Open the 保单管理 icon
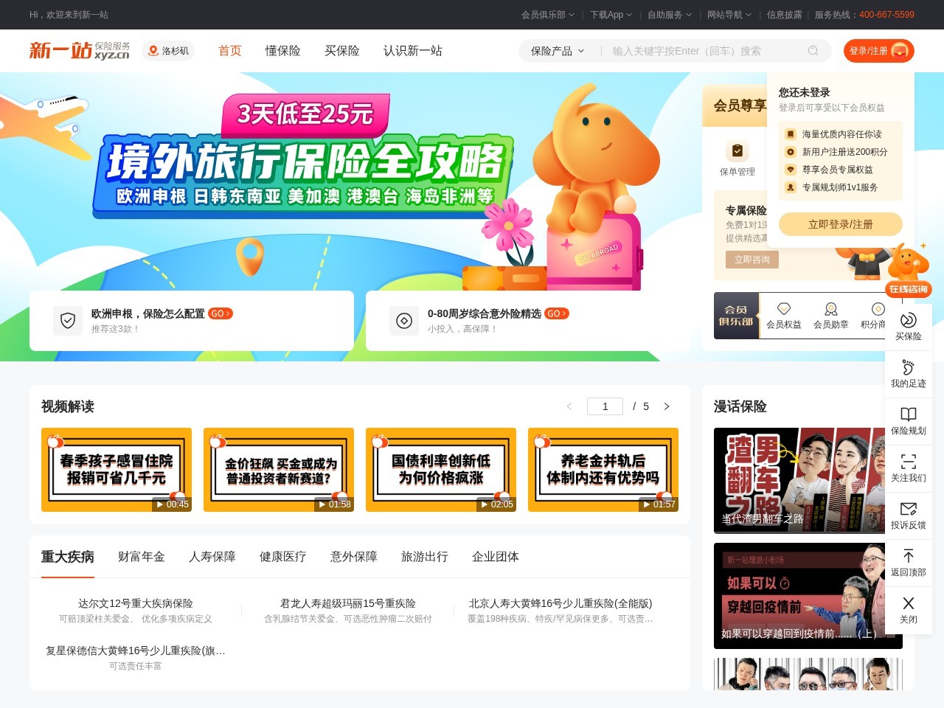Image resolution: width=944 pixels, height=708 pixels. (x=737, y=151)
